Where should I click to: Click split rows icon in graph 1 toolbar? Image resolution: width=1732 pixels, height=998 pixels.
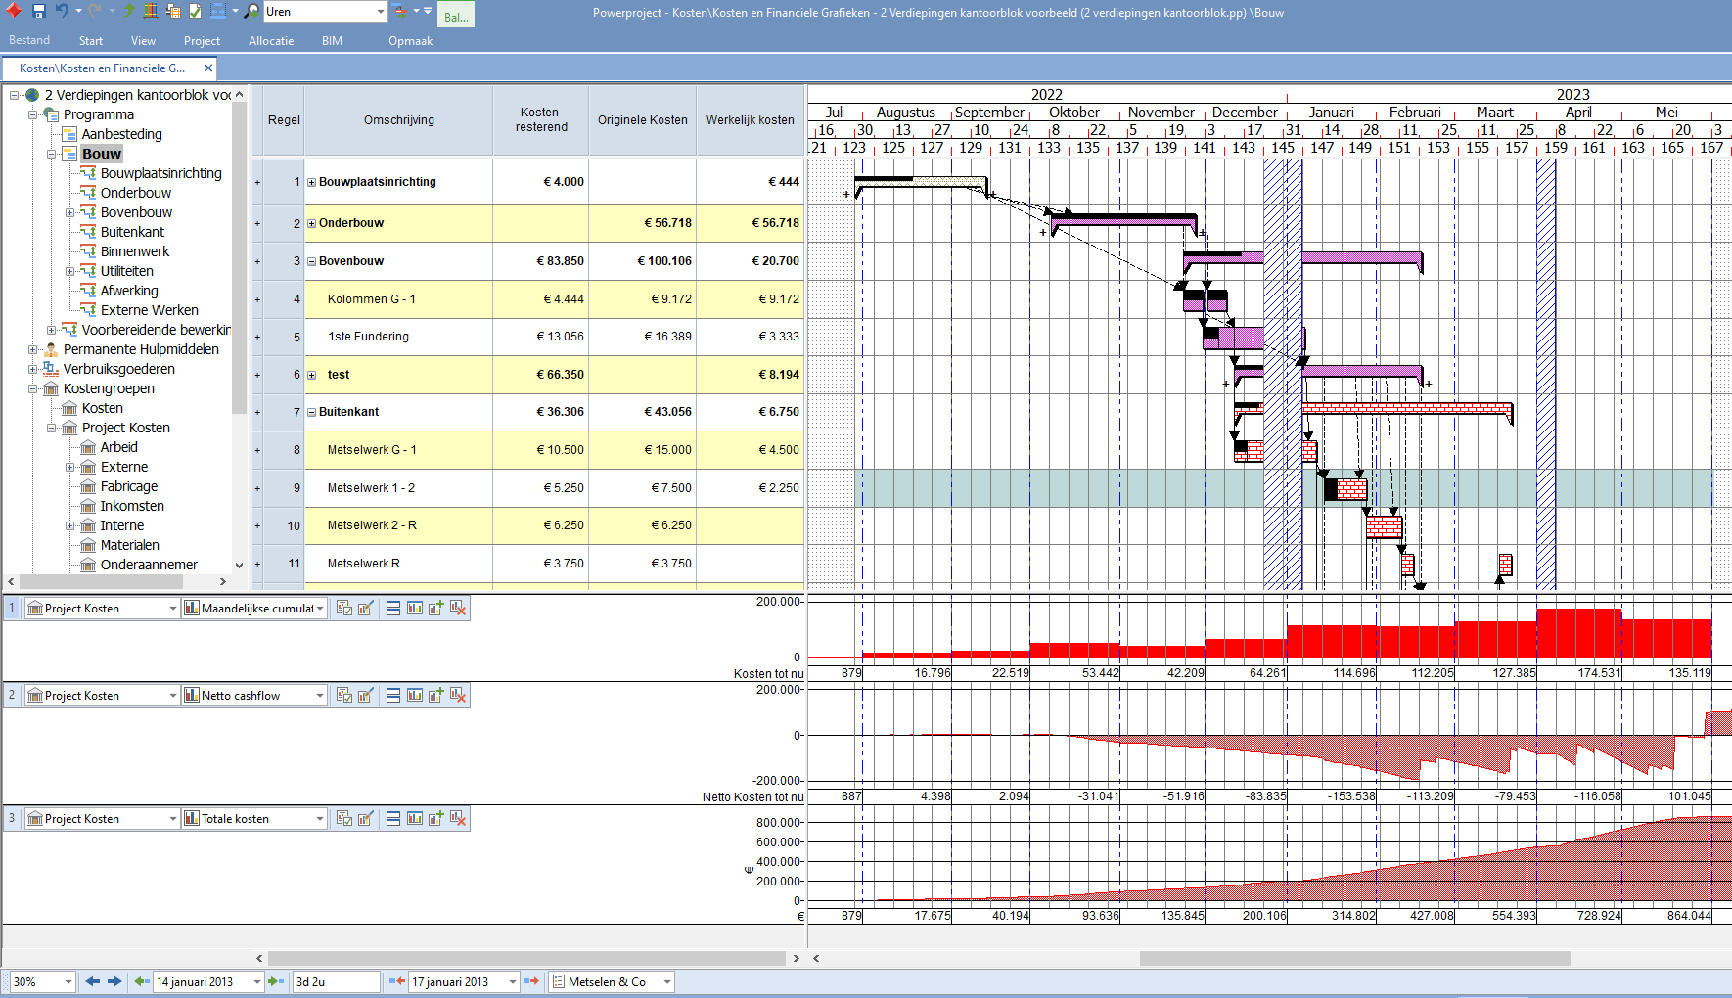(392, 608)
